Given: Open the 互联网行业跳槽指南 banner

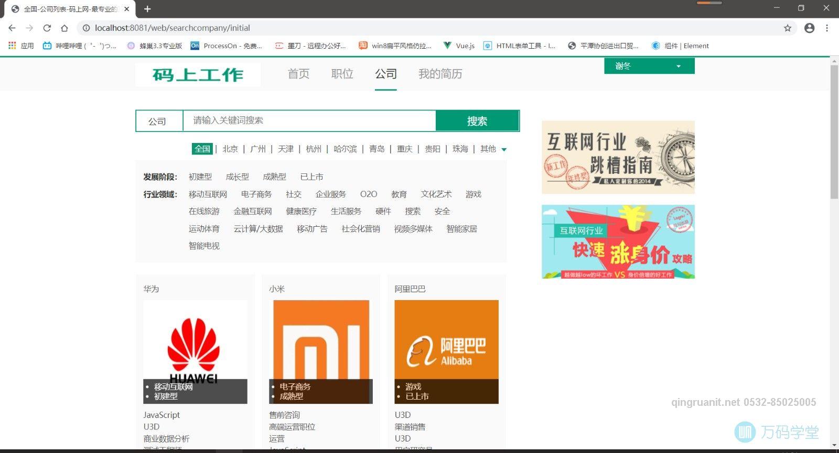Looking at the screenshot, I should (618, 158).
